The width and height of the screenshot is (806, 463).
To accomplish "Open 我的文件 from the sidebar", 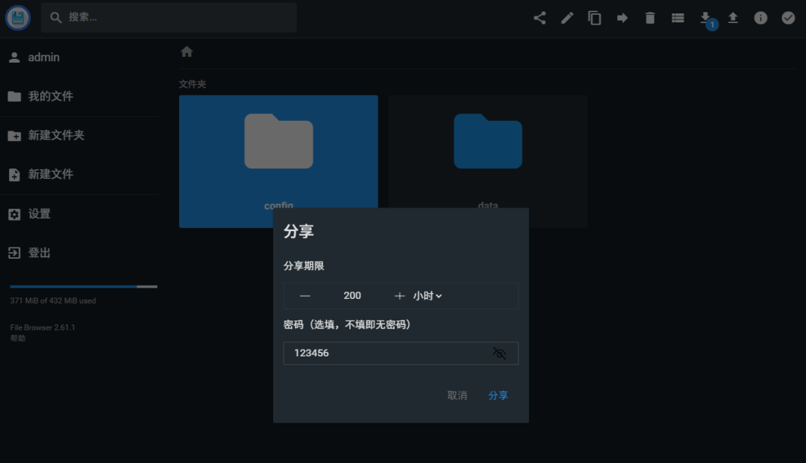I will 54,95.
